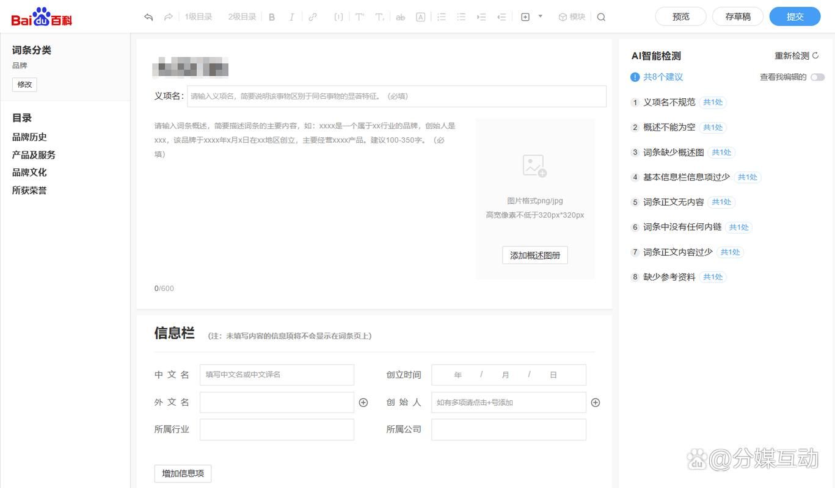This screenshot has width=835, height=488.
Task: Click the 创立时间 date field
Action: point(509,375)
